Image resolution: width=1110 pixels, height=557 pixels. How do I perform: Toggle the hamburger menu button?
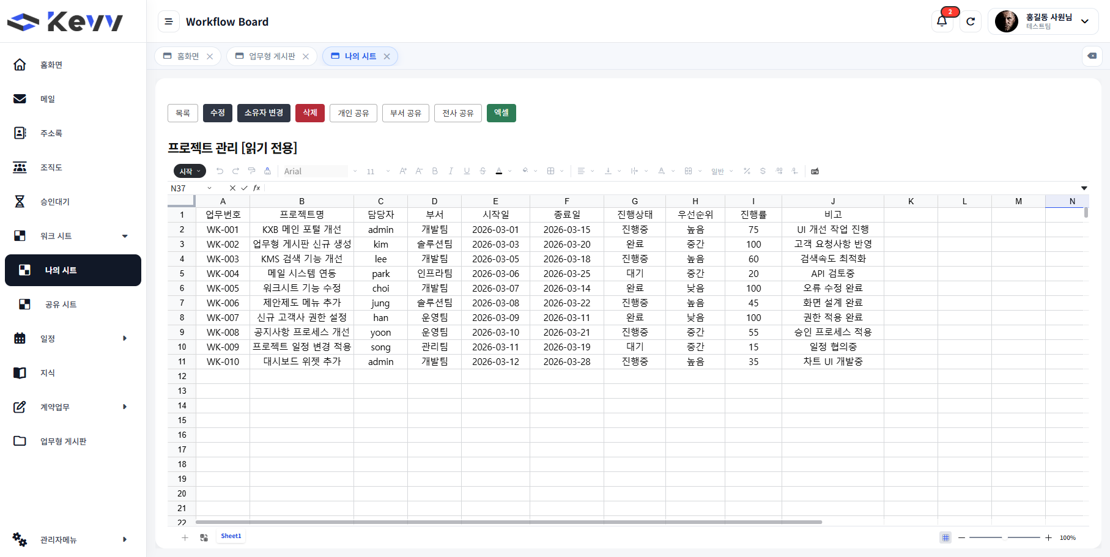point(169,21)
